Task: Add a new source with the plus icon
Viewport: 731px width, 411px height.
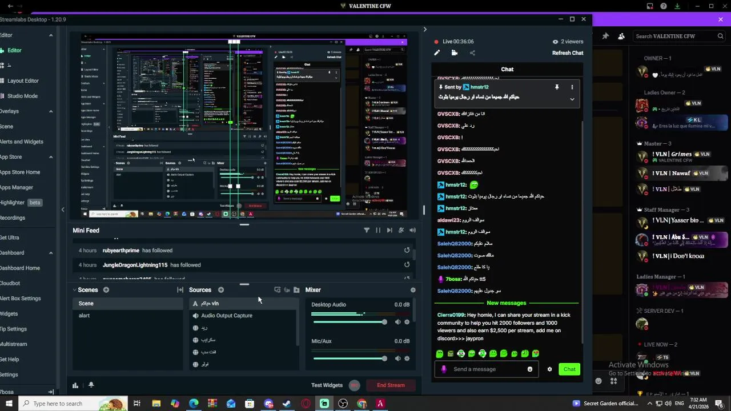Action: [221, 290]
